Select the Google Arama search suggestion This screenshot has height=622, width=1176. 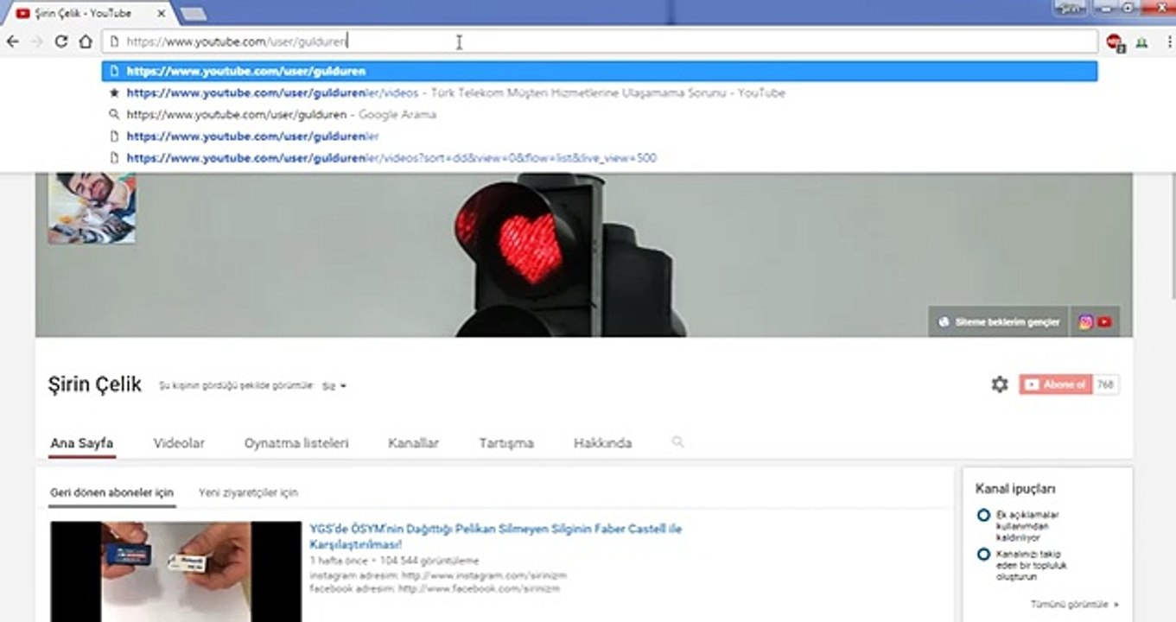(600, 115)
